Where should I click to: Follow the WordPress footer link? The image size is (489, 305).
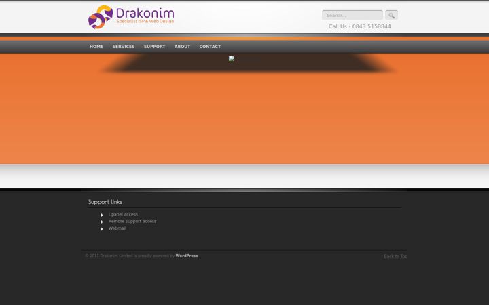[x=187, y=256]
